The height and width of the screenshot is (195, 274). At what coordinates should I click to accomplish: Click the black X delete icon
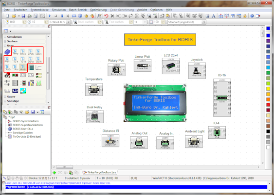click(x=112, y=16)
